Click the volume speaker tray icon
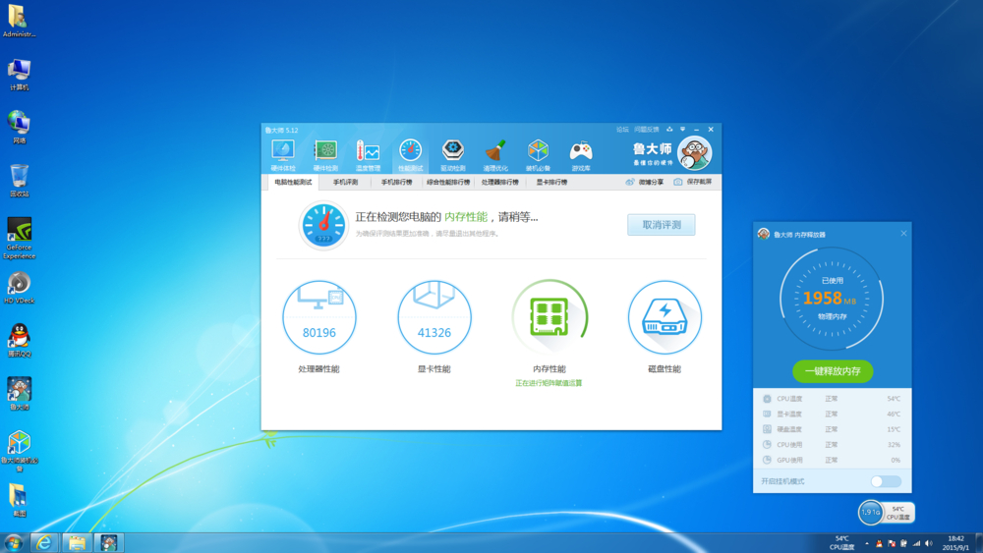 point(929,543)
